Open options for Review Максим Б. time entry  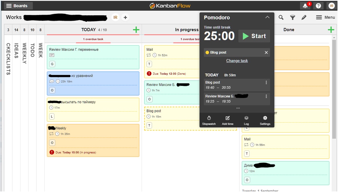pos(266,96)
